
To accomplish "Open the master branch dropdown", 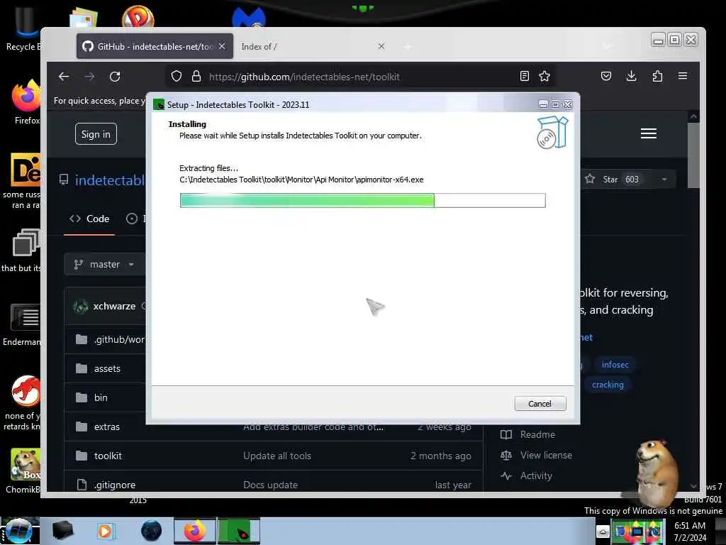I will [x=105, y=264].
